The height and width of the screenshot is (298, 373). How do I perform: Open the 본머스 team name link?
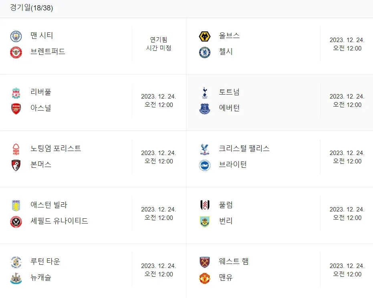(x=41, y=164)
